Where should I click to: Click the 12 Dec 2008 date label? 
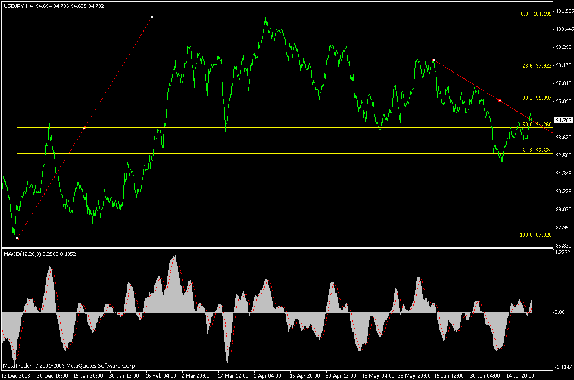point(16,375)
